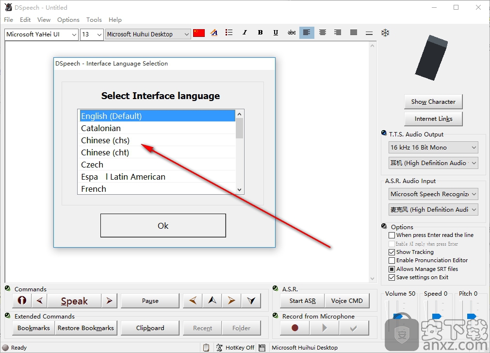Screen dimensions: 490x353
Task: Confirm recording with checkmark button
Action: 354,328
